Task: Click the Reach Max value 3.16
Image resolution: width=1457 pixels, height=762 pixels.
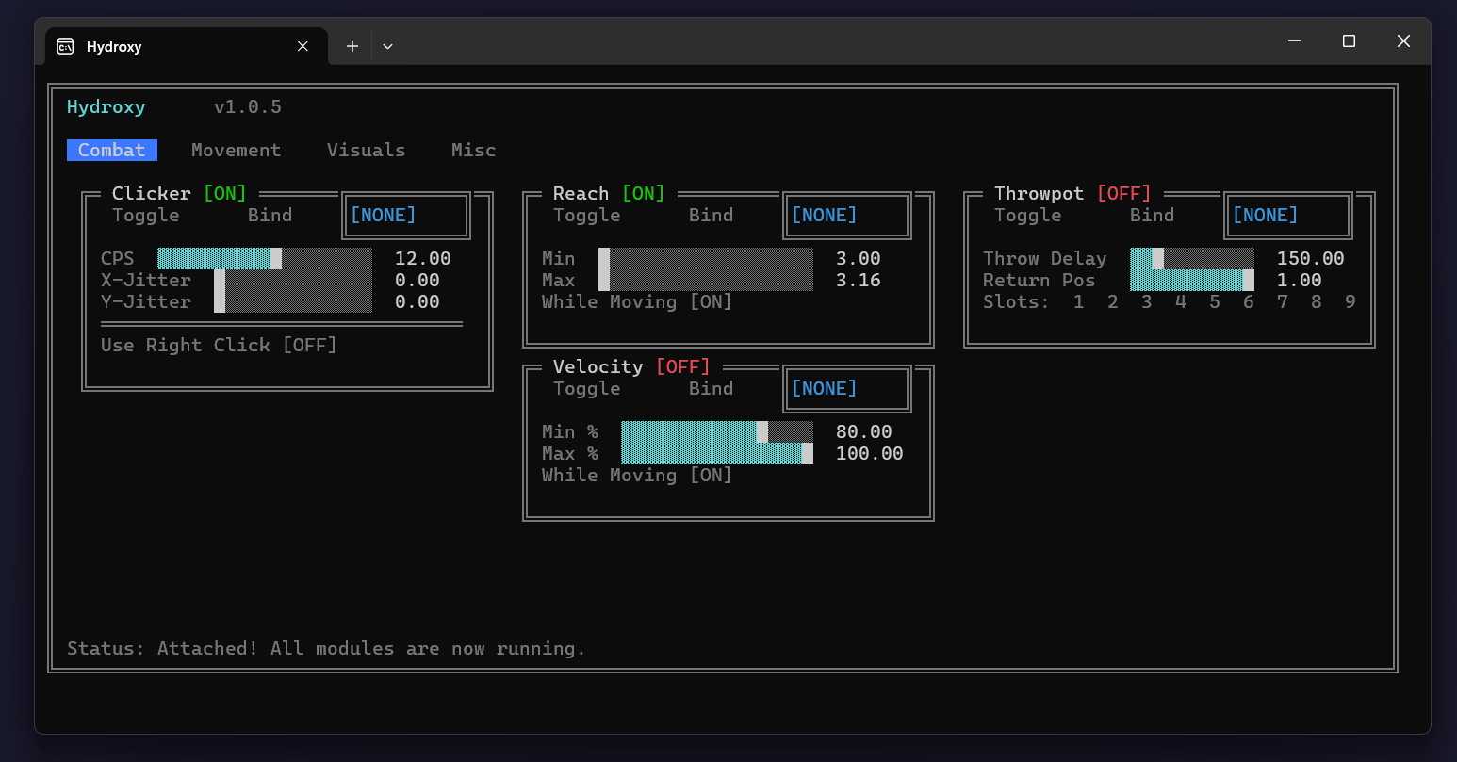Action: click(859, 281)
